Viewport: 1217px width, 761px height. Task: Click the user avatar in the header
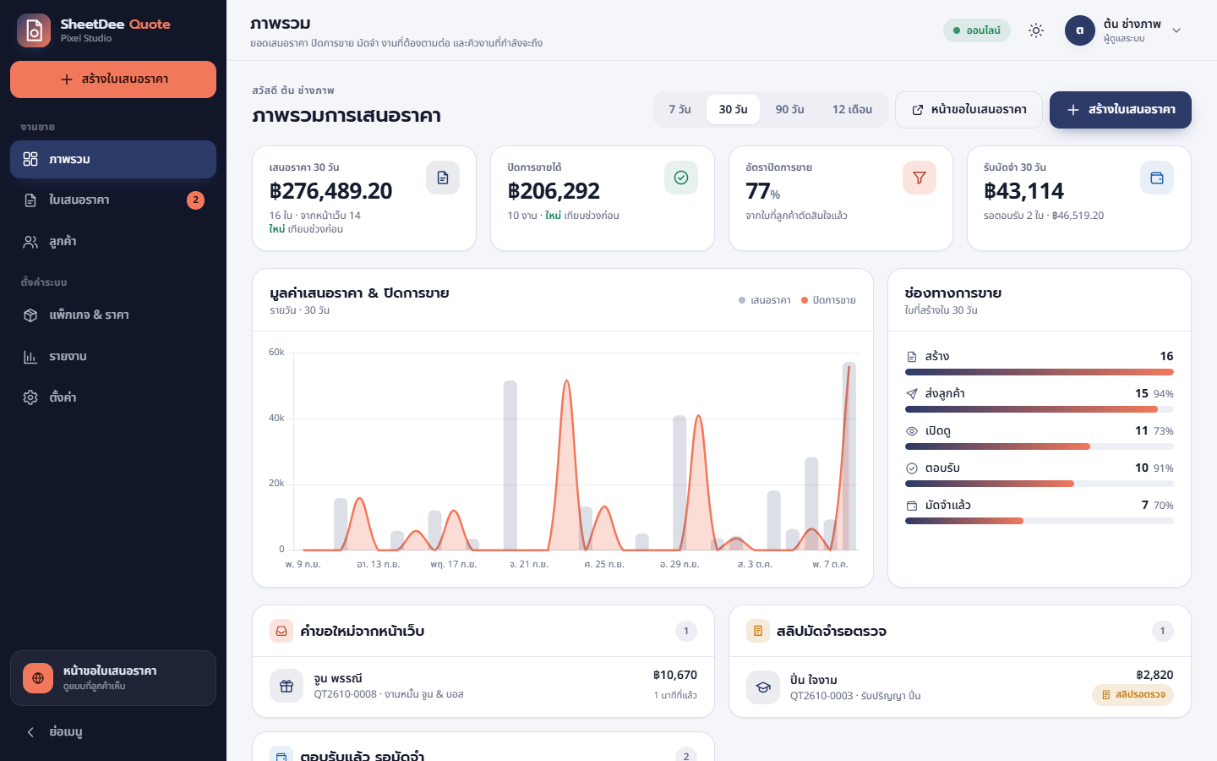(1080, 30)
